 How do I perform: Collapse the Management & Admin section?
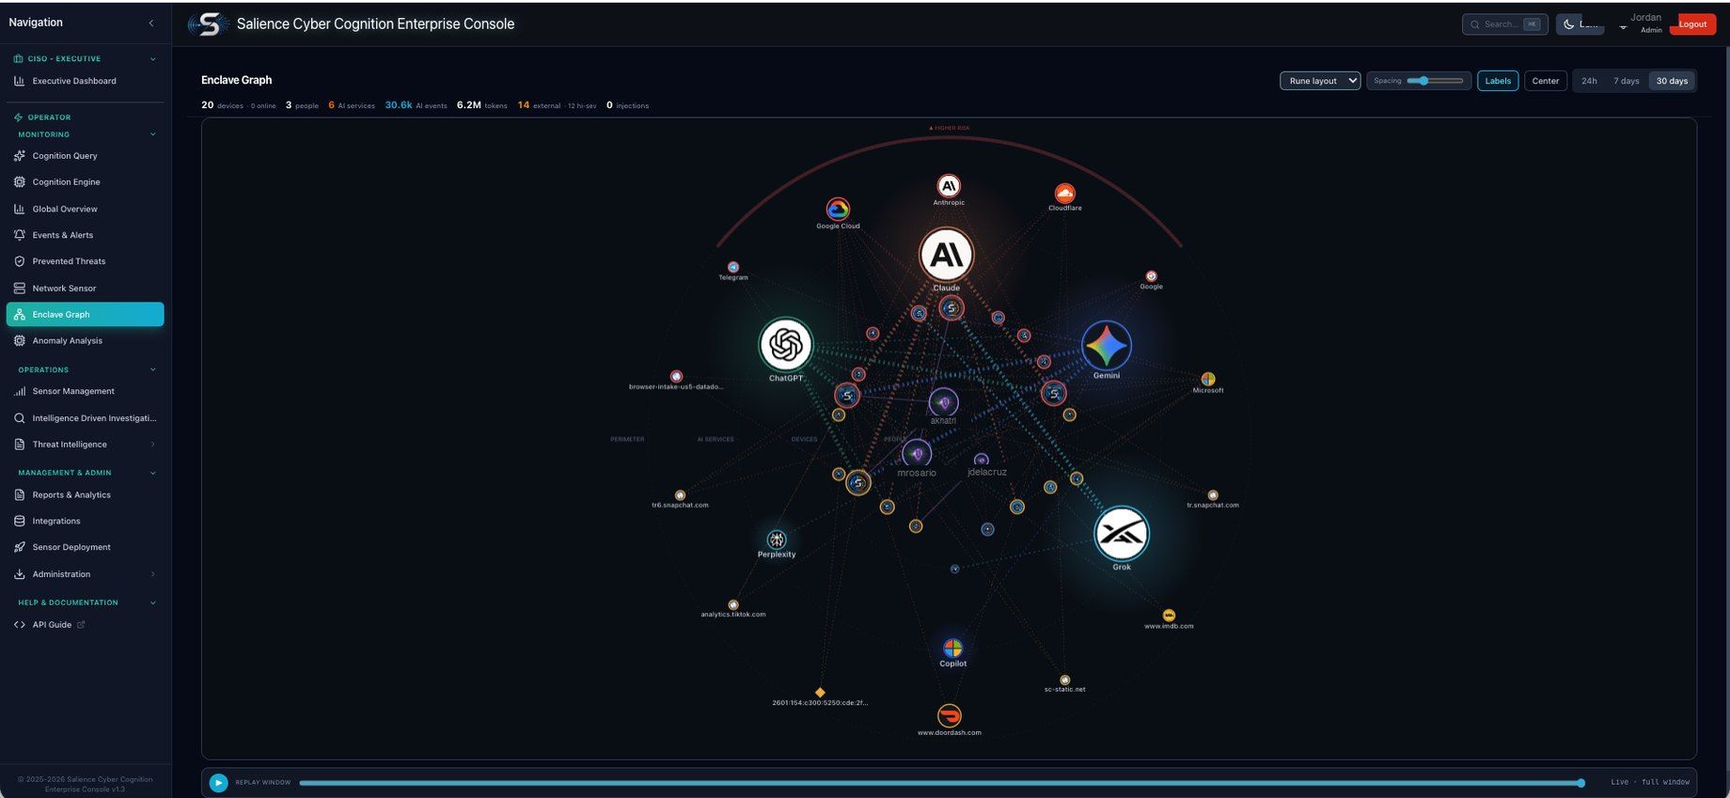[153, 473]
